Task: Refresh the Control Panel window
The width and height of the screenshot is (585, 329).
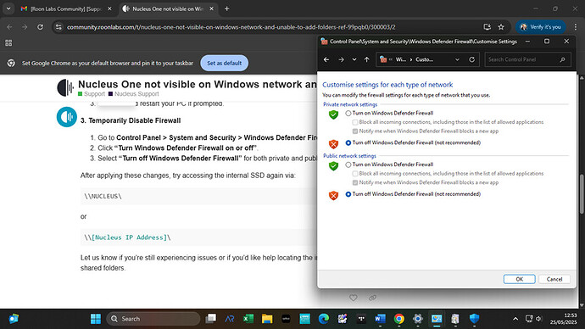Action: (472, 59)
